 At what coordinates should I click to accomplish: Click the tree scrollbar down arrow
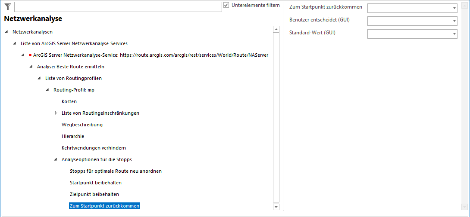276,207
